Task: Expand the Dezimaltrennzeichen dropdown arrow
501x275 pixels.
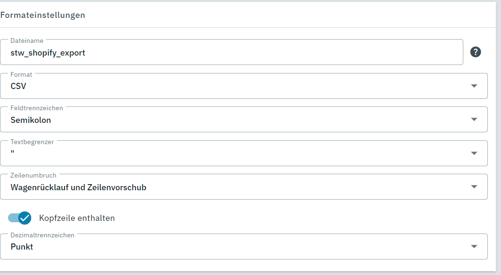Action: coord(474,246)
